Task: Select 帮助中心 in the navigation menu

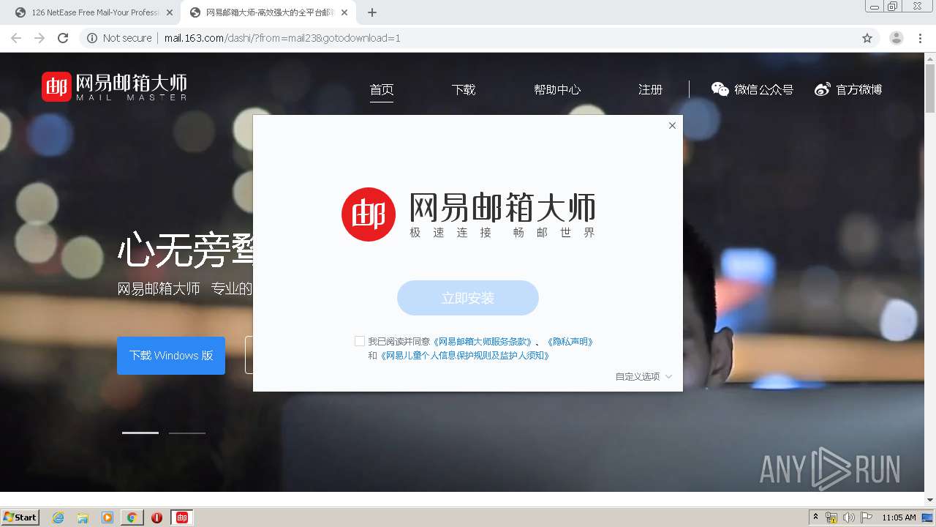Action: [557, 89]
